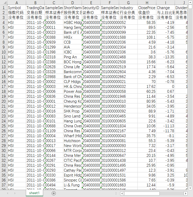Click horizontal scrollbar left arrow
Screen dimensions: 193x197
click(x=122, y=193)
